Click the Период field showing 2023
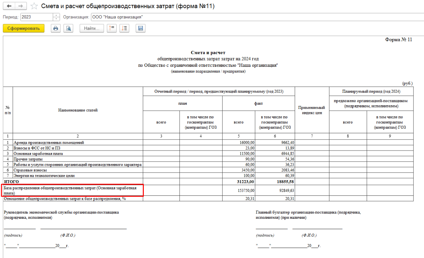424x258 pixels. point(36,17)
